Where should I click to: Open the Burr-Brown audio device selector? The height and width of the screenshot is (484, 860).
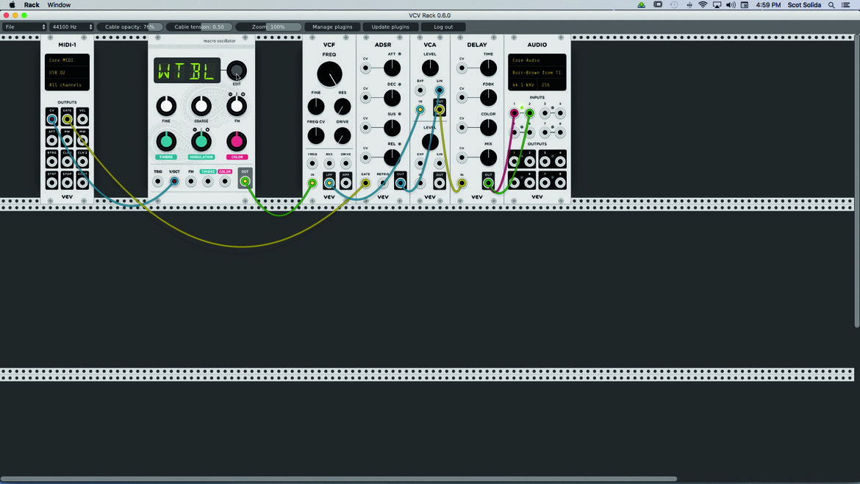point(537,72)
